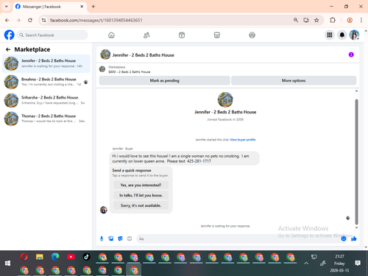Open browser extensions puzzle icon

click(x=333, y=20)
